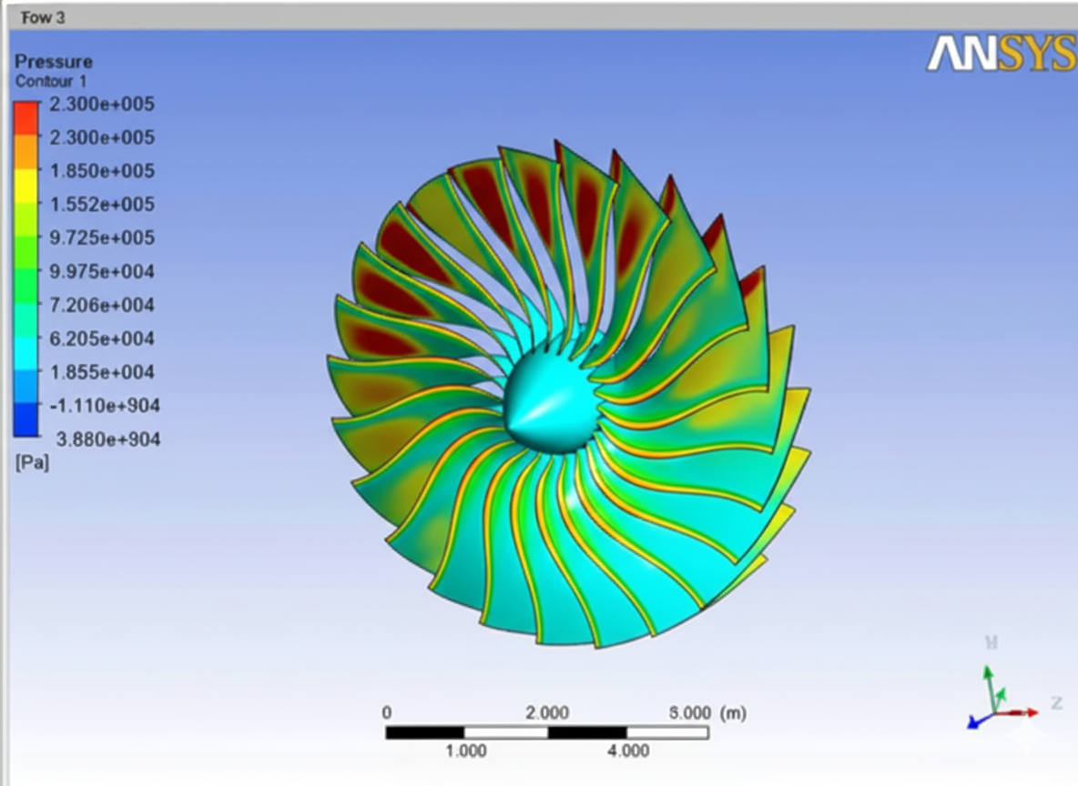Click the 9.975e+004 legend value
This screenshot has height=786, width=1078.
[x=103, y=272]
